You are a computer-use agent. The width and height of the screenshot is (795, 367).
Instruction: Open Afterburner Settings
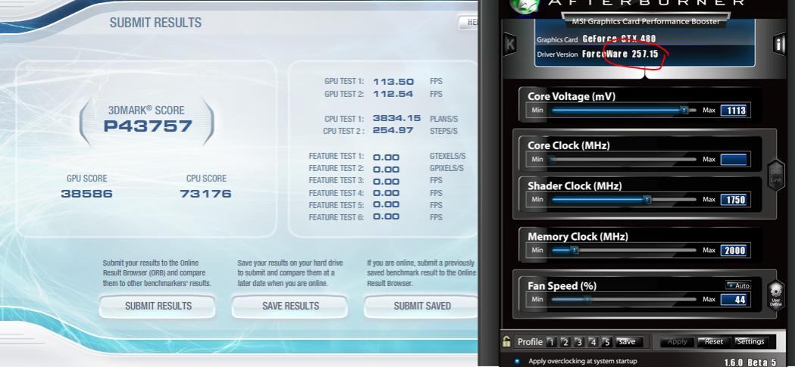click(x=750, y=342)
